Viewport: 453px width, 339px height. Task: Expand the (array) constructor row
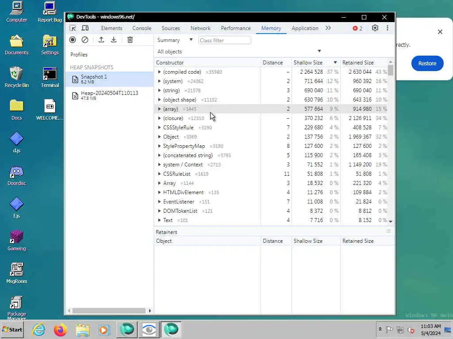(159, 109)
